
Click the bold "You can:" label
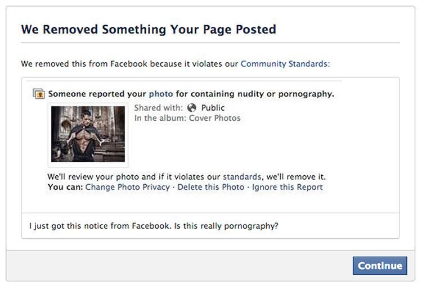(65, 187)
